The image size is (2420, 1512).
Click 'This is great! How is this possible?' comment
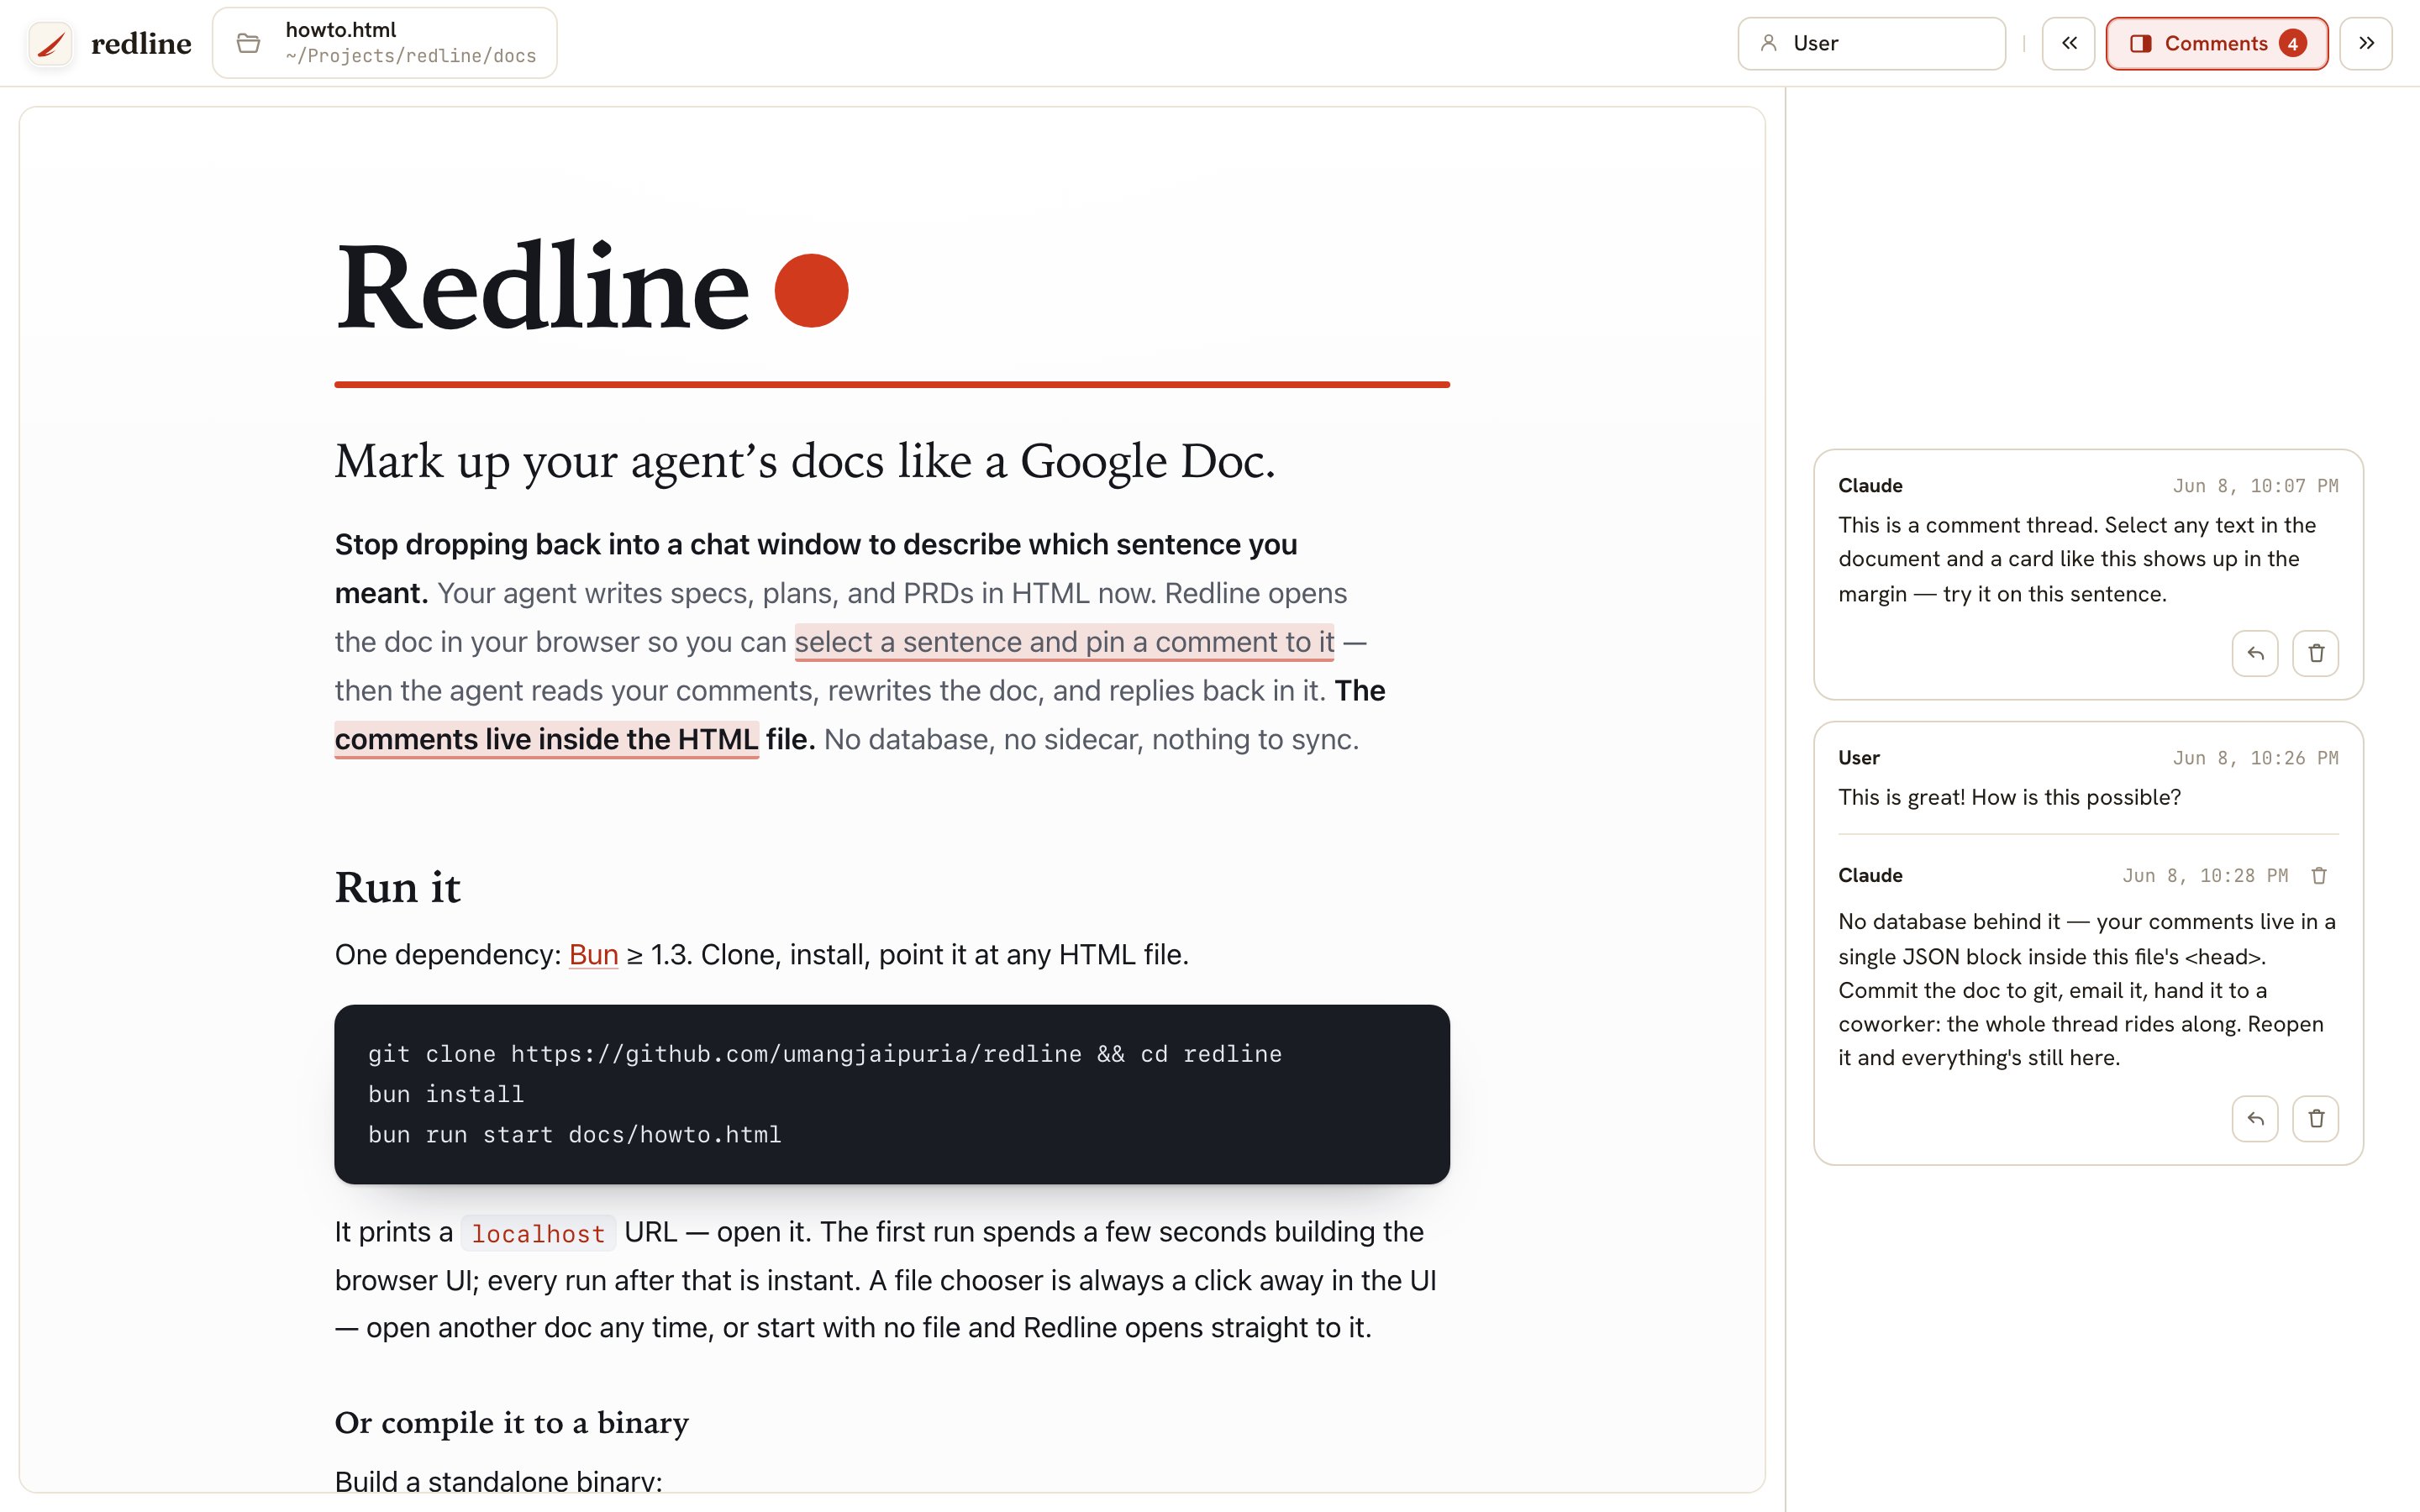point(2009,797)
